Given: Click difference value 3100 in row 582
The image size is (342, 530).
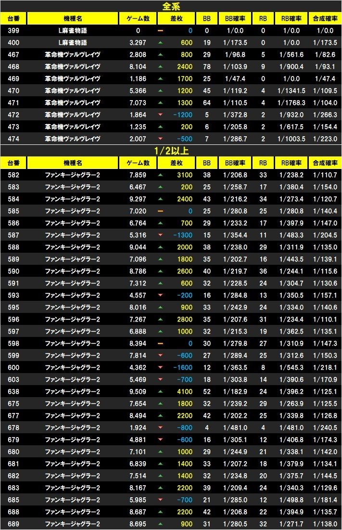Looking at the screenshot, I should [185, 175].
